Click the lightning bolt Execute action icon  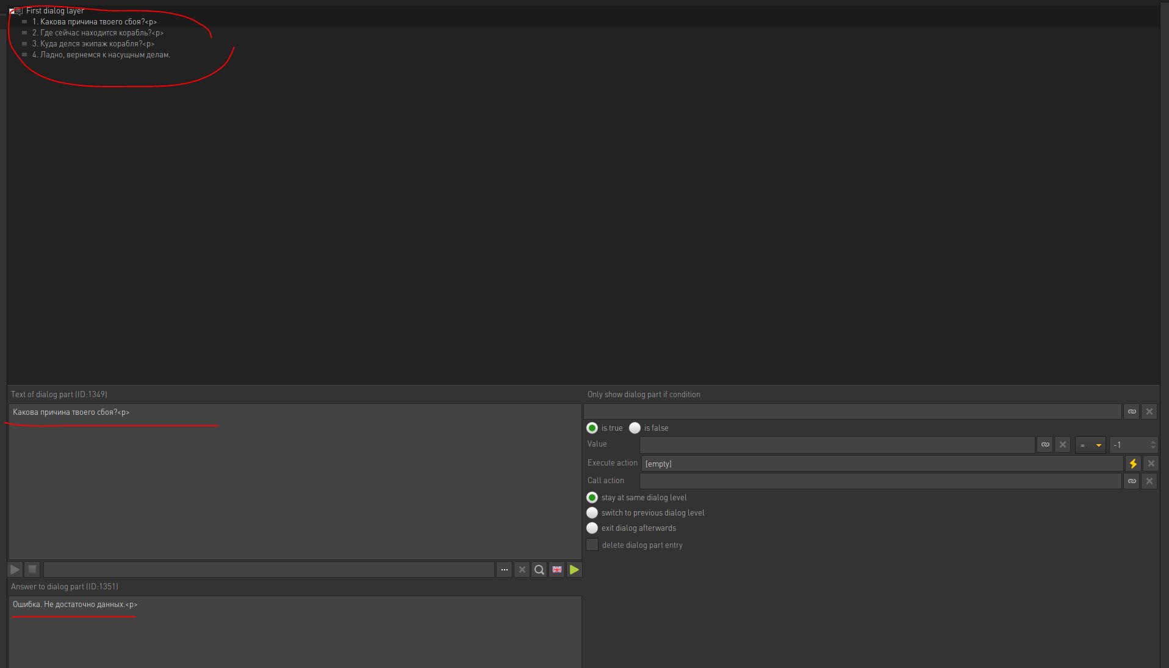(1133, 464)
